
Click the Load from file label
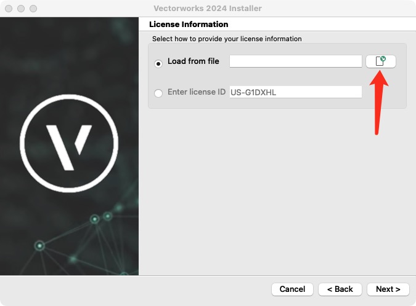point(194,61)
